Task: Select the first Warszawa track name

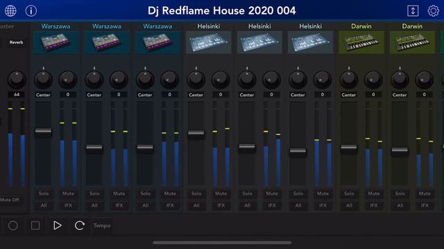Action: (x=55, y=26)
